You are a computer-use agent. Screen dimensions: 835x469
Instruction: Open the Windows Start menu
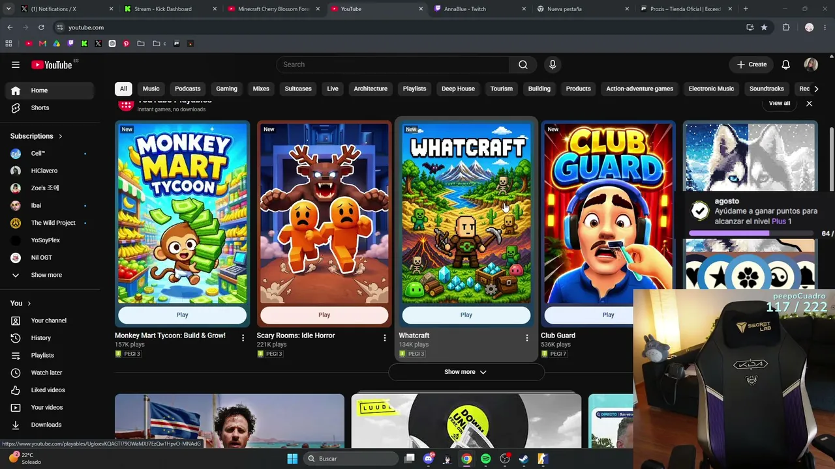[x=292, y=459]
